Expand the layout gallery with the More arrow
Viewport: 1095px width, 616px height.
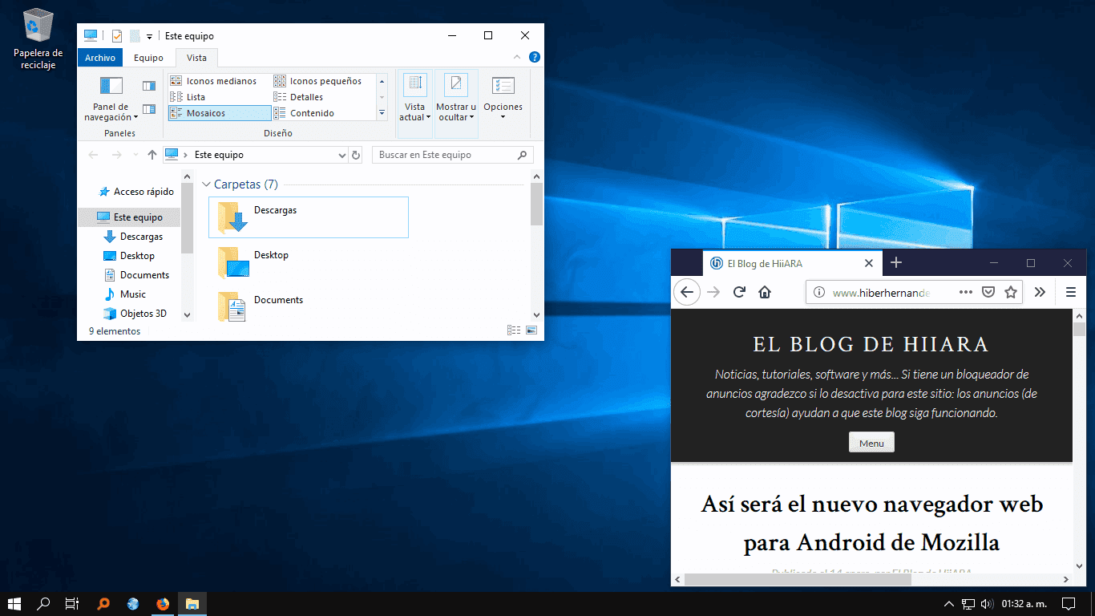(382, 113)
